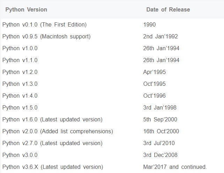Click the "Oct'1996" date cell

pyautogui.click(x=155, y=96)
